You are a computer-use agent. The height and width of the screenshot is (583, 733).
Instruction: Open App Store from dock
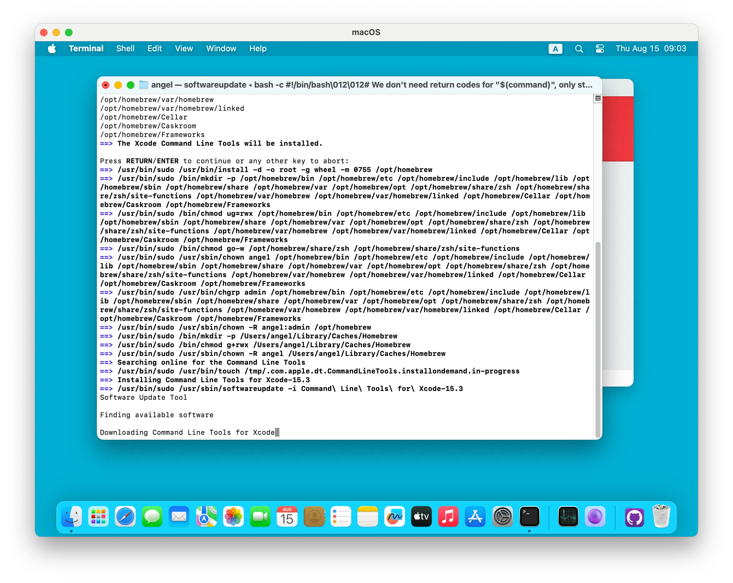(x=475, y=517)
